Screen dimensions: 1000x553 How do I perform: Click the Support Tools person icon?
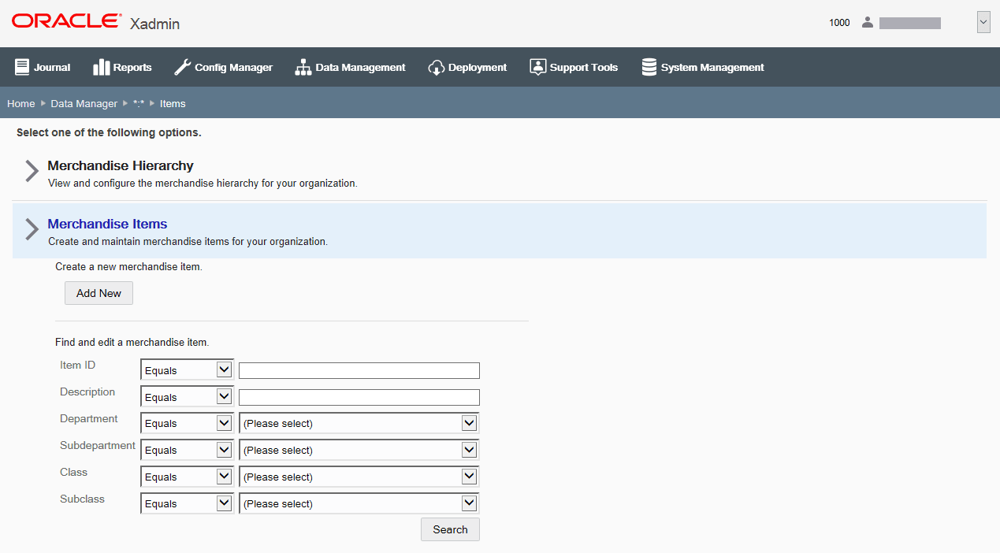click(x=537, y=67)
